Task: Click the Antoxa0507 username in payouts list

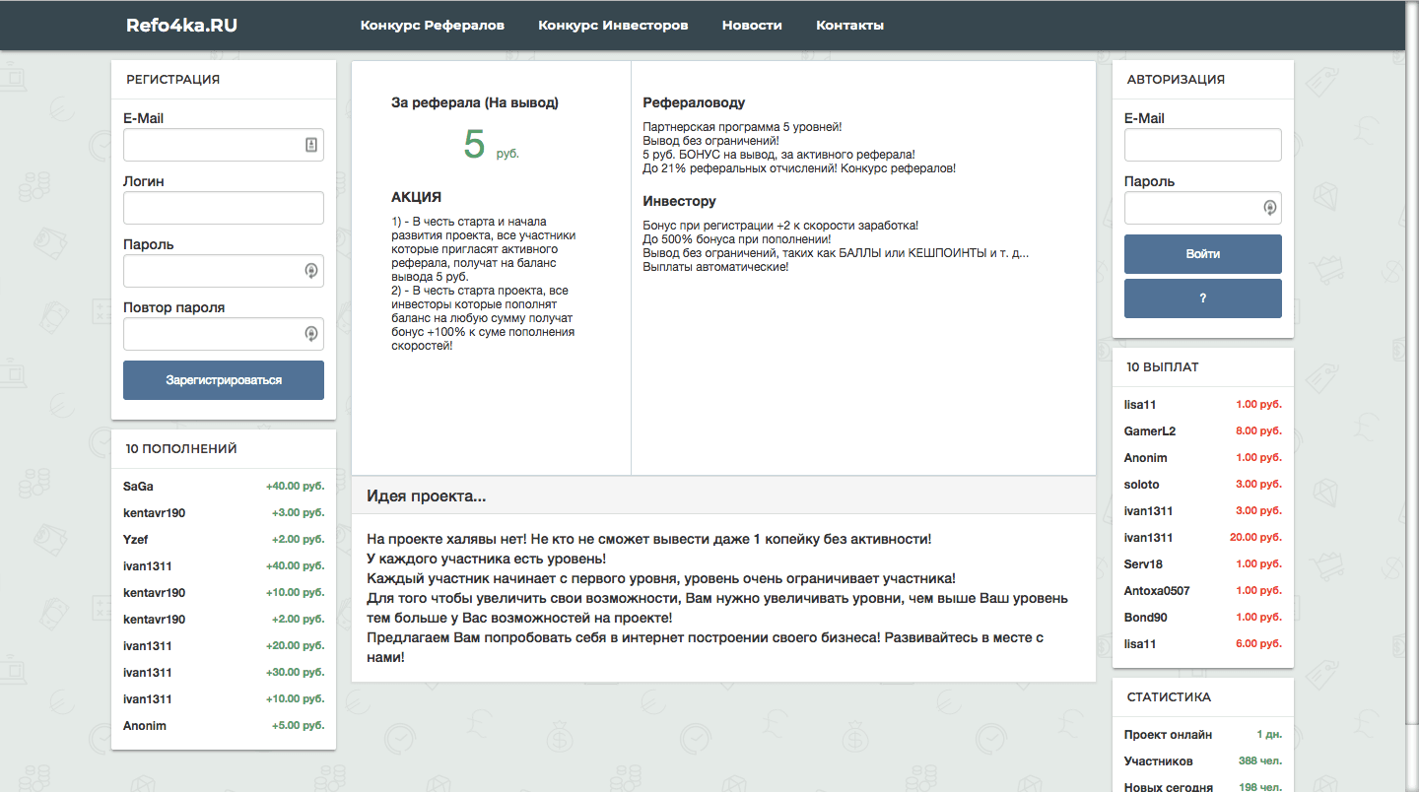Action: (1156, 591)
